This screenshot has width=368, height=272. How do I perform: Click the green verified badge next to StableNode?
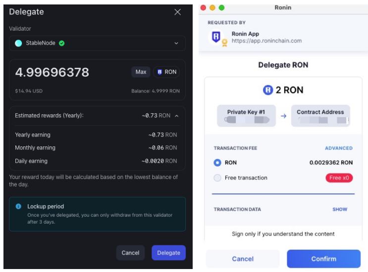(61, 43)
